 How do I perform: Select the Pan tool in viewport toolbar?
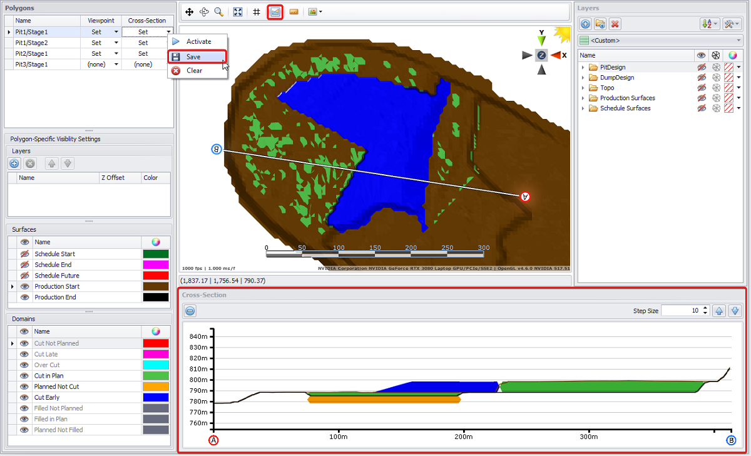(190, 12)
